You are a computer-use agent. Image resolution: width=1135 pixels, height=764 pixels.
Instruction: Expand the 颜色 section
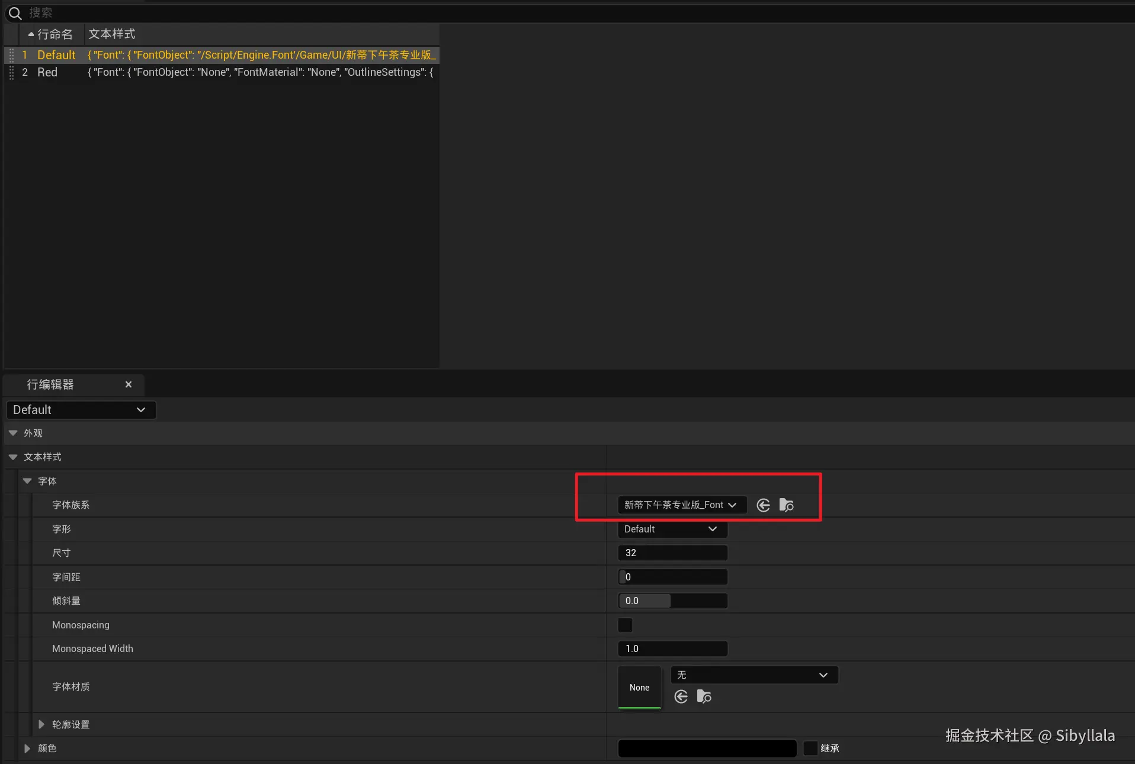(27, 748)
